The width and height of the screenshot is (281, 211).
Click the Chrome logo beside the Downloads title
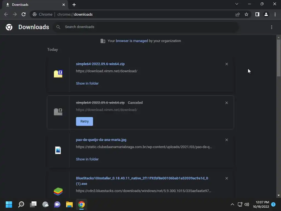click(x=9, y=27)
